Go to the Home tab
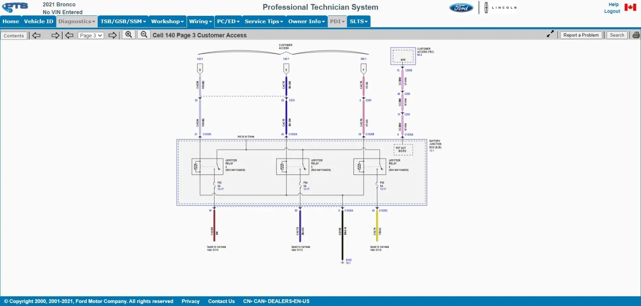This screenshot has height=306, width=641. [x=11, y=21]
